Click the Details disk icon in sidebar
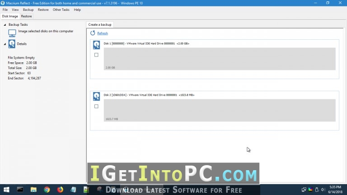Image resolution: width=347 pixels, height=195 pixels. pyautogui.click(x=12, y=44)
